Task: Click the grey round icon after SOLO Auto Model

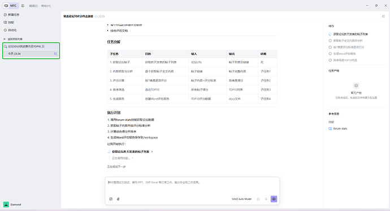Action: tap(258, 199)
